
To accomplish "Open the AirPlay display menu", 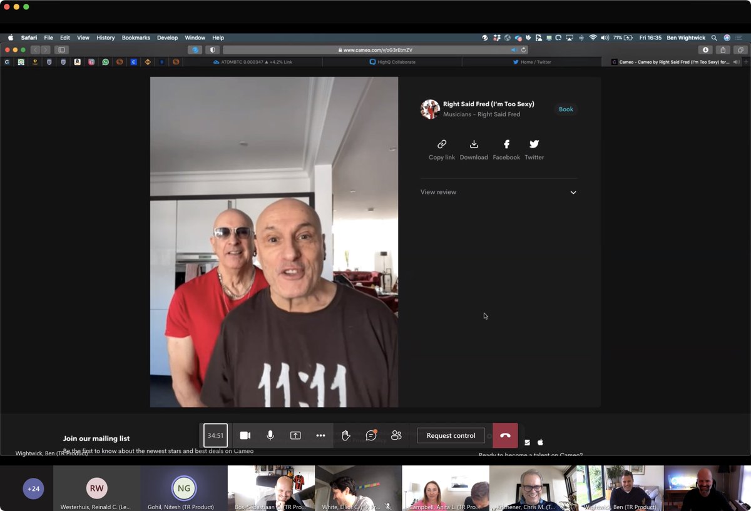I will click(570, 38).
